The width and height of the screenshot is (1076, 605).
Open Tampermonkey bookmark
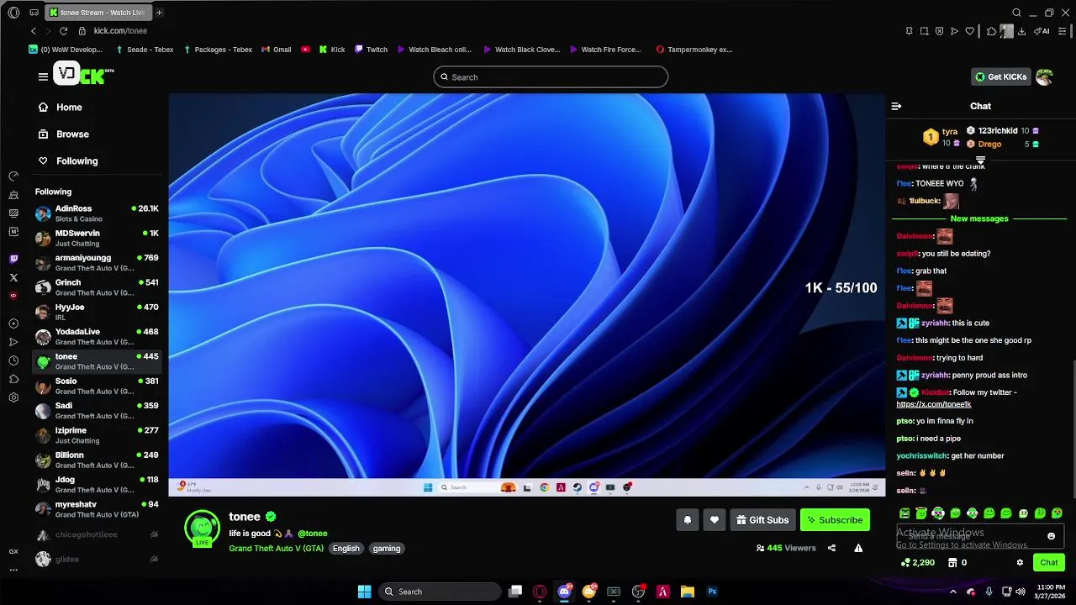694,50
